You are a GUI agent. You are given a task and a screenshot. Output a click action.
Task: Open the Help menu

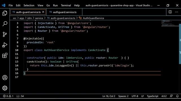pyautogui.click(x=77, y=5)
